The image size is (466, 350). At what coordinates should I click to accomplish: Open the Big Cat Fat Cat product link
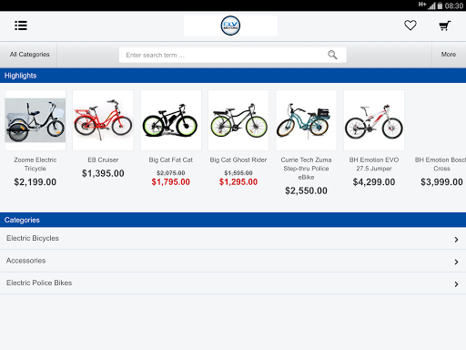pos(171,160)
